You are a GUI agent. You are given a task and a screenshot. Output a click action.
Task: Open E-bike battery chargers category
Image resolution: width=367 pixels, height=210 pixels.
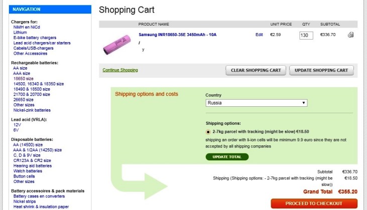pos(36,38)
